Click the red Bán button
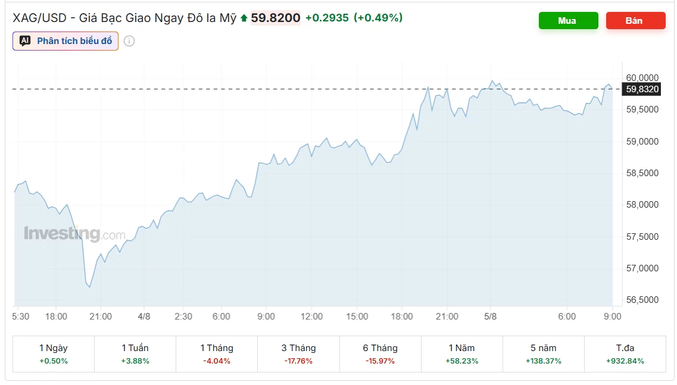The width and height of the screenshot is (677, 385). pyautogui.click(x=635, y=21)
